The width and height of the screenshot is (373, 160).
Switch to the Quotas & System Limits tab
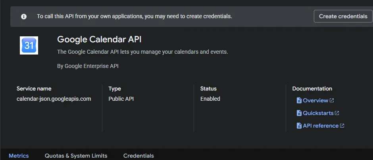[x=76, y=156]
